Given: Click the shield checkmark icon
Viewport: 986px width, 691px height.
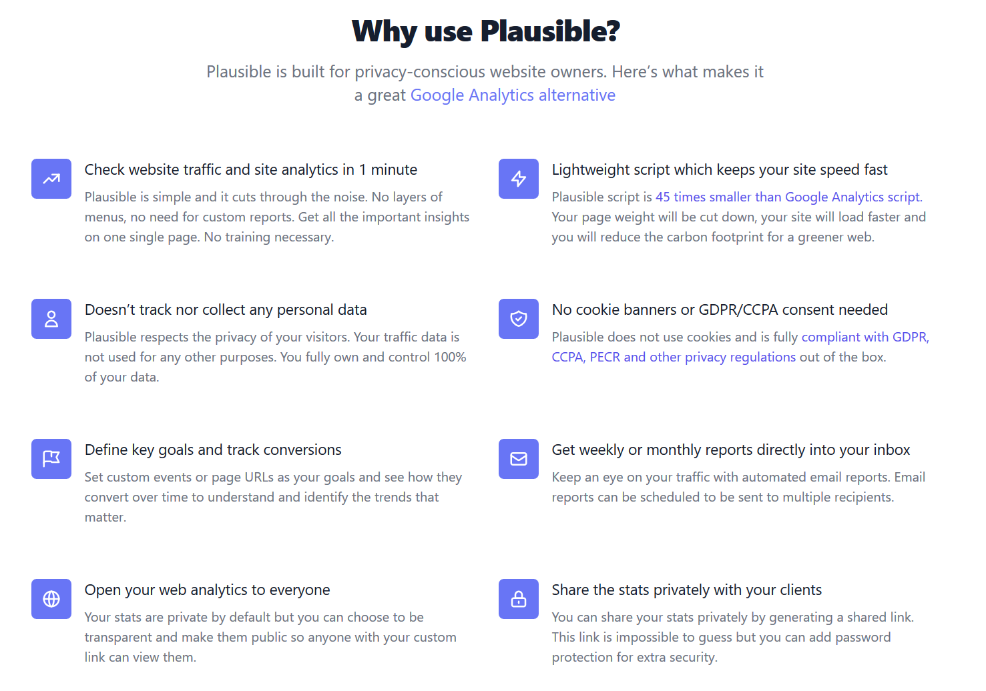Looking at the screenshot, I should (519, 319).
